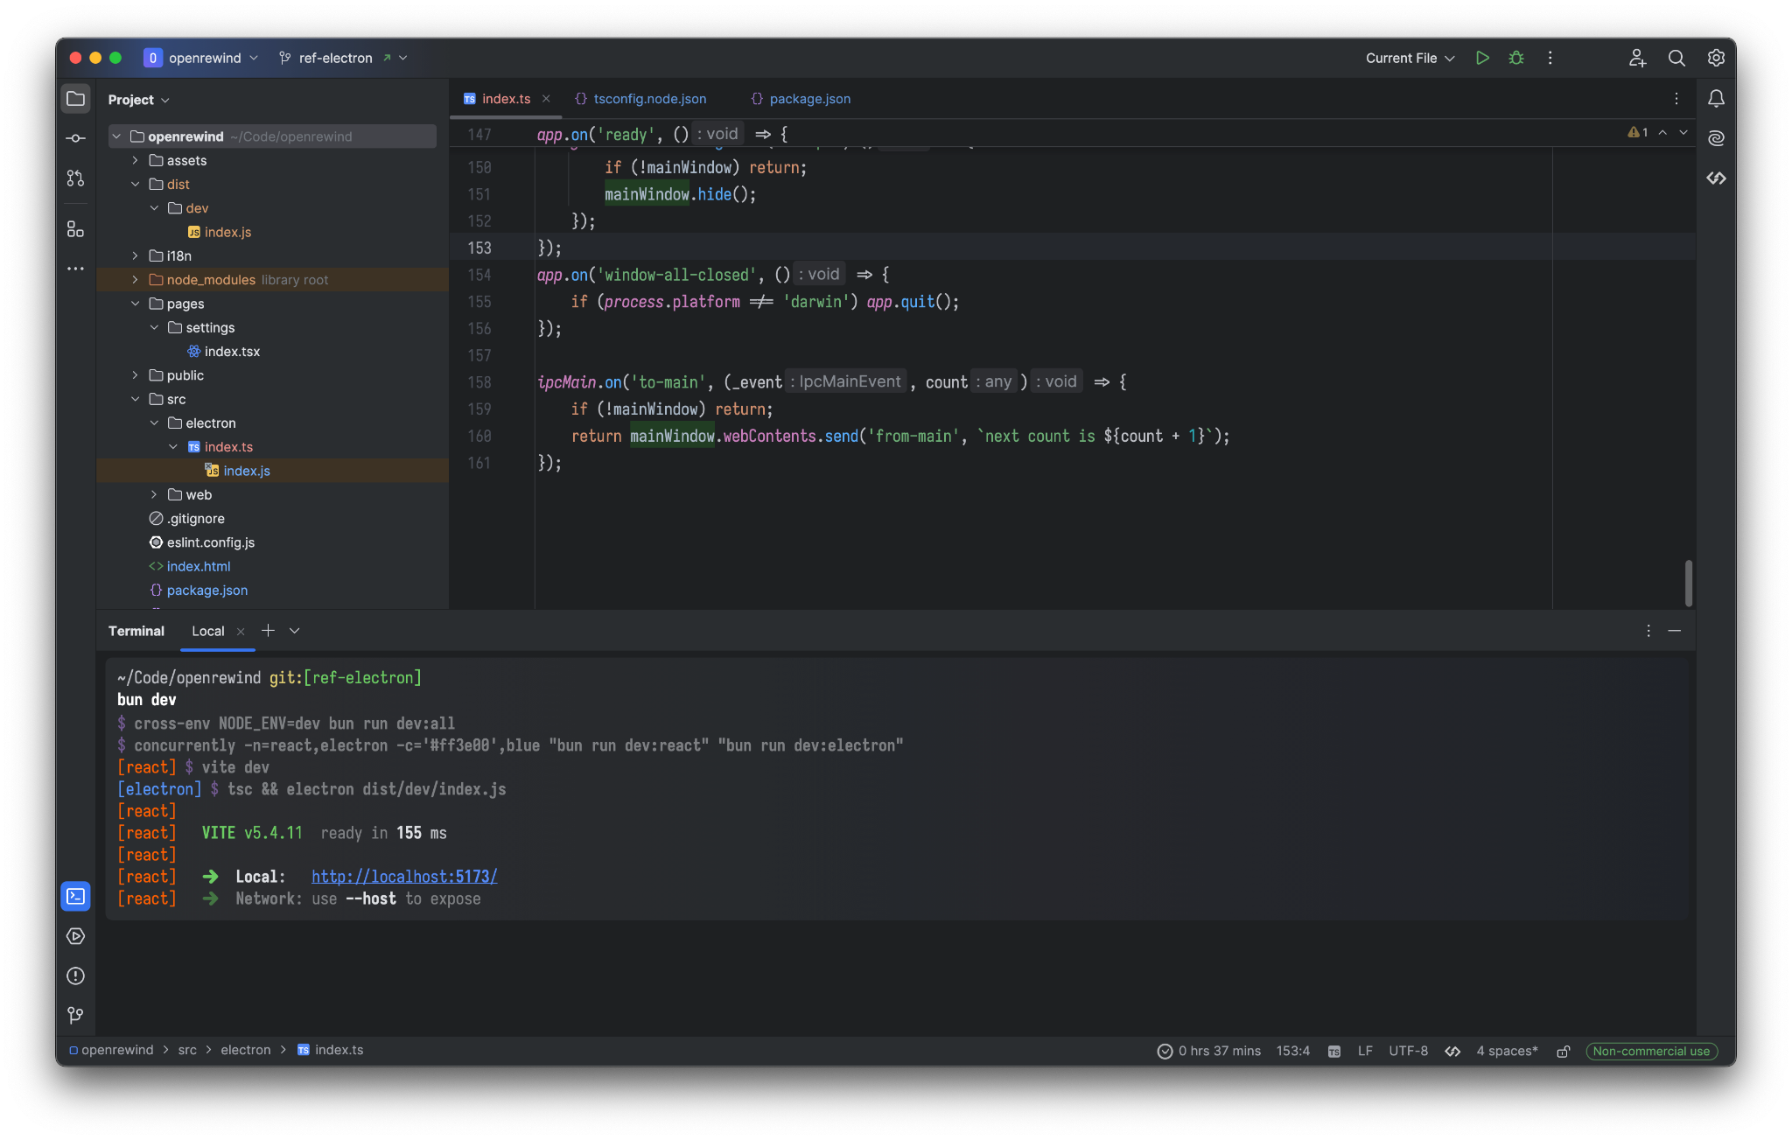This screenshot has width=1792, height=1140.
Task: Open Search Everywhere
Action: [1677, 58]
